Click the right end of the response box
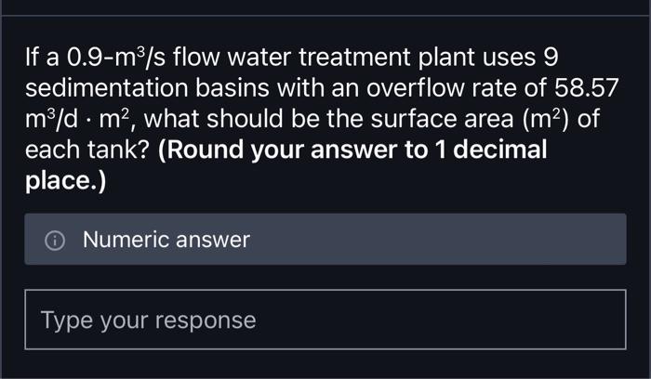The width and height of the screenshot is (651, 379). tap(604, 320)
